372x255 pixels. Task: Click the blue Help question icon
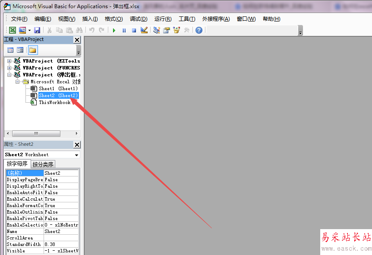[x=199, y=30]
